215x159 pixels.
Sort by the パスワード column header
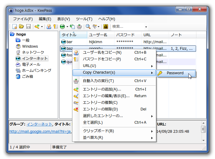[x=128, y=35]
